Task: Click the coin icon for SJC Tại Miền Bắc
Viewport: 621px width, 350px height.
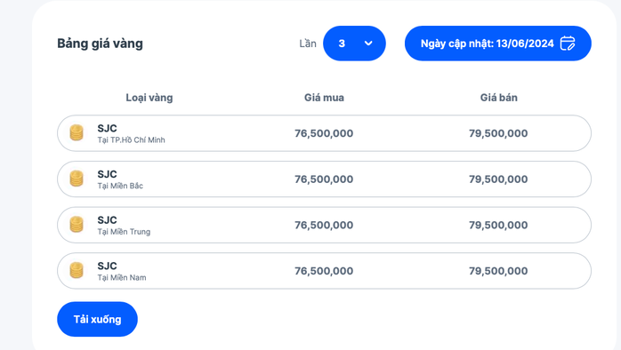Action: [x=77, y=179]
